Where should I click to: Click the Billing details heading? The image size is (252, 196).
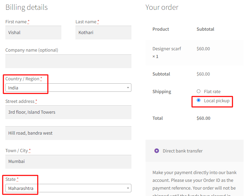(27, 7)
